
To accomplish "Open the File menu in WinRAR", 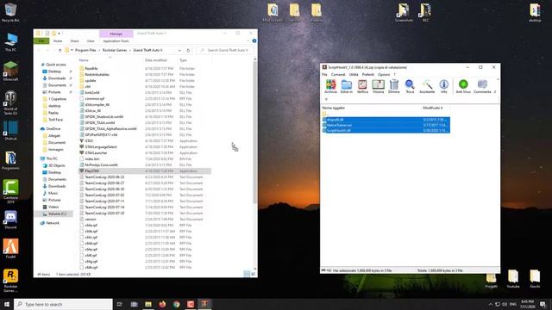I will click(x=324, y=75).
